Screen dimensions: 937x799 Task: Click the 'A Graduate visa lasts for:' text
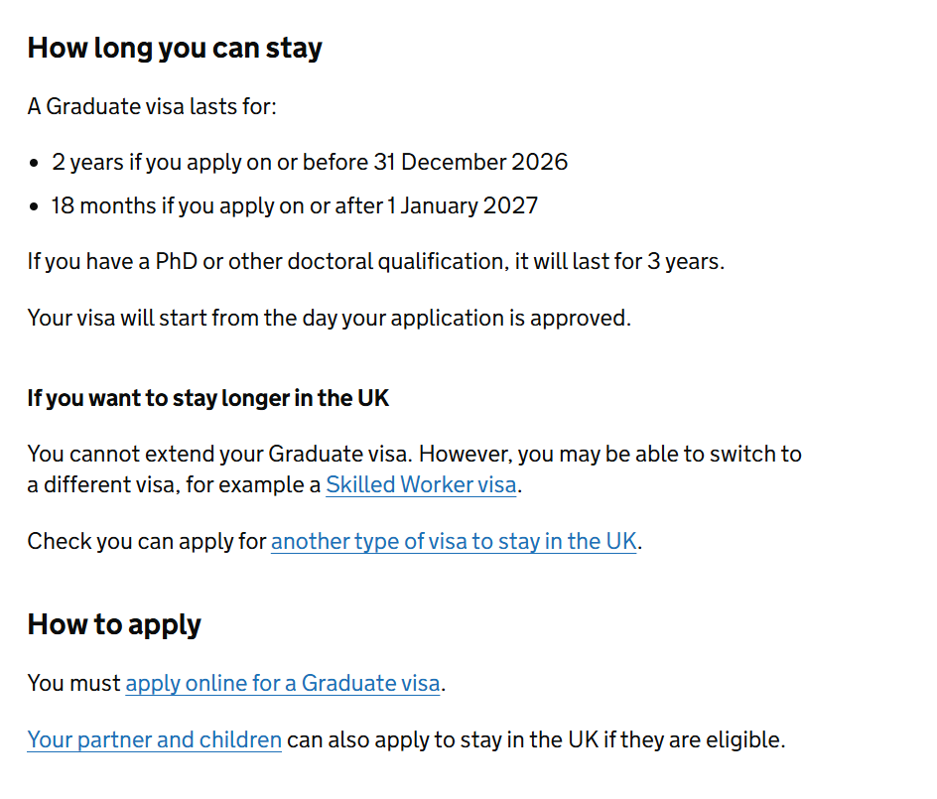(x=152, y=106)
